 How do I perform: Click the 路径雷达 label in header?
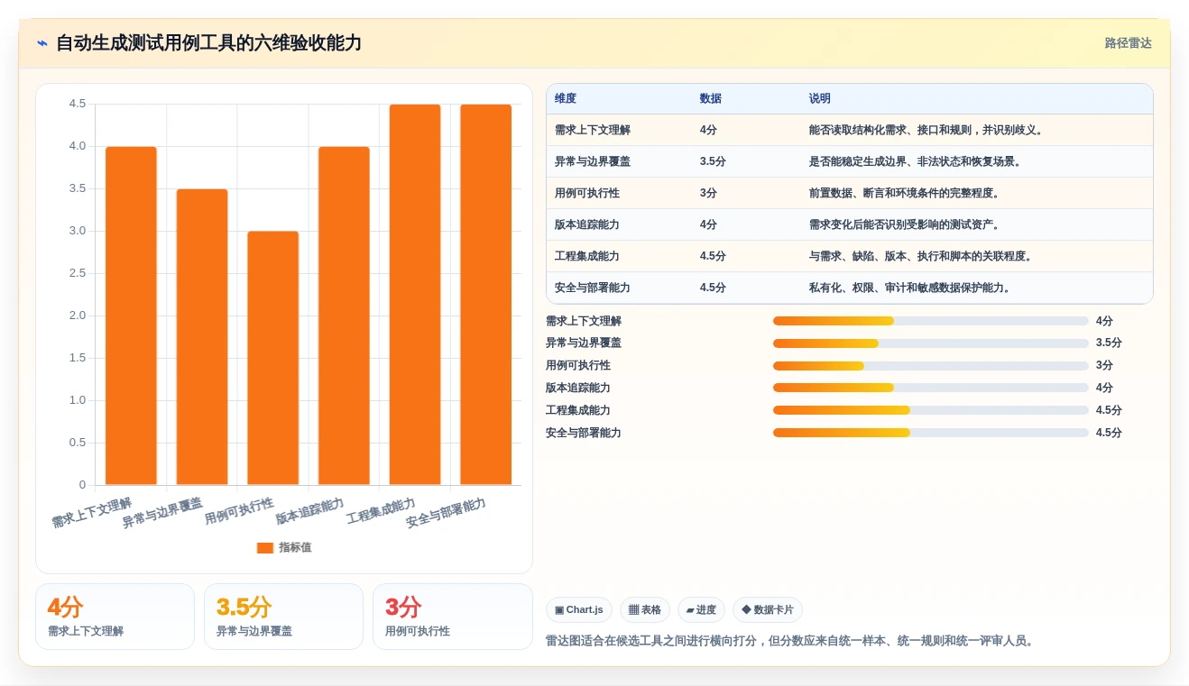pos(1128,43)
